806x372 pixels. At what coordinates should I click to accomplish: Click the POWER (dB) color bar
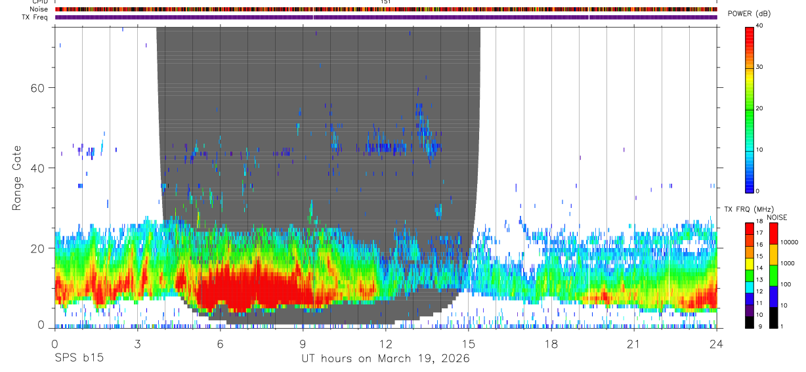pyautogui.click(x=750, y=108)
